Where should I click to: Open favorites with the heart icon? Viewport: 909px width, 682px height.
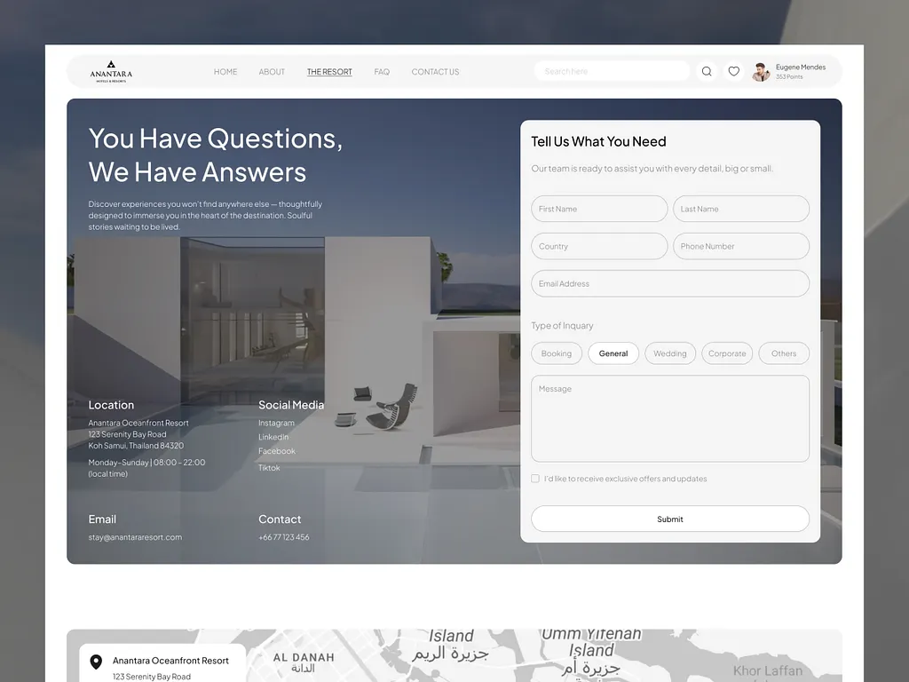click(733, 72)
